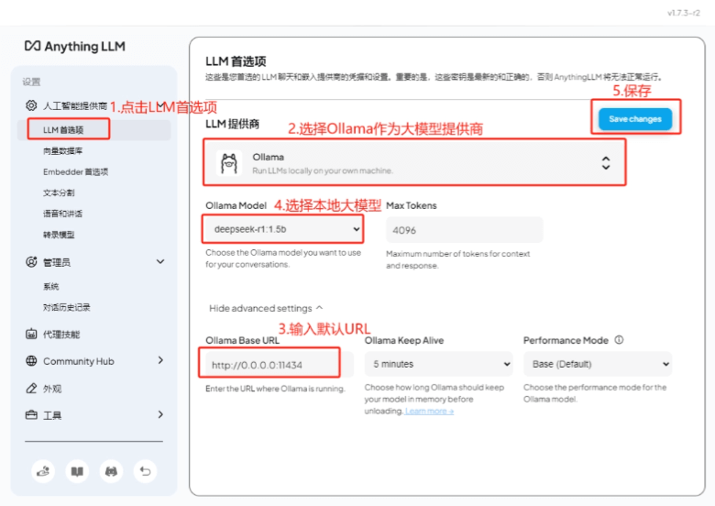The width and height of the screenshot is (715, 506).
Task: Open 外观 appearance settings
Action: coord(52,389)
